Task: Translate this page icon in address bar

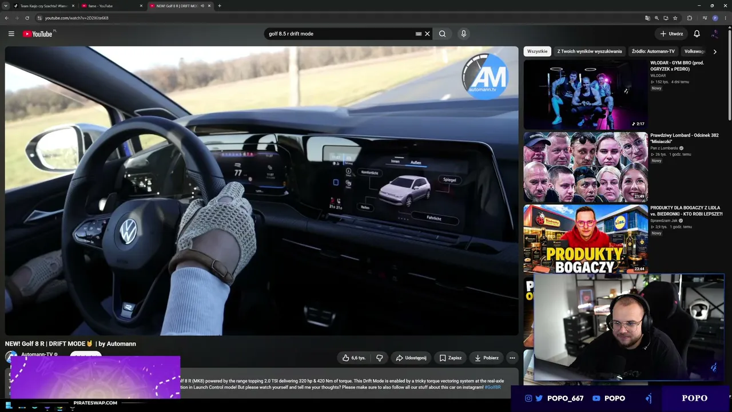Action: [647, 18]
